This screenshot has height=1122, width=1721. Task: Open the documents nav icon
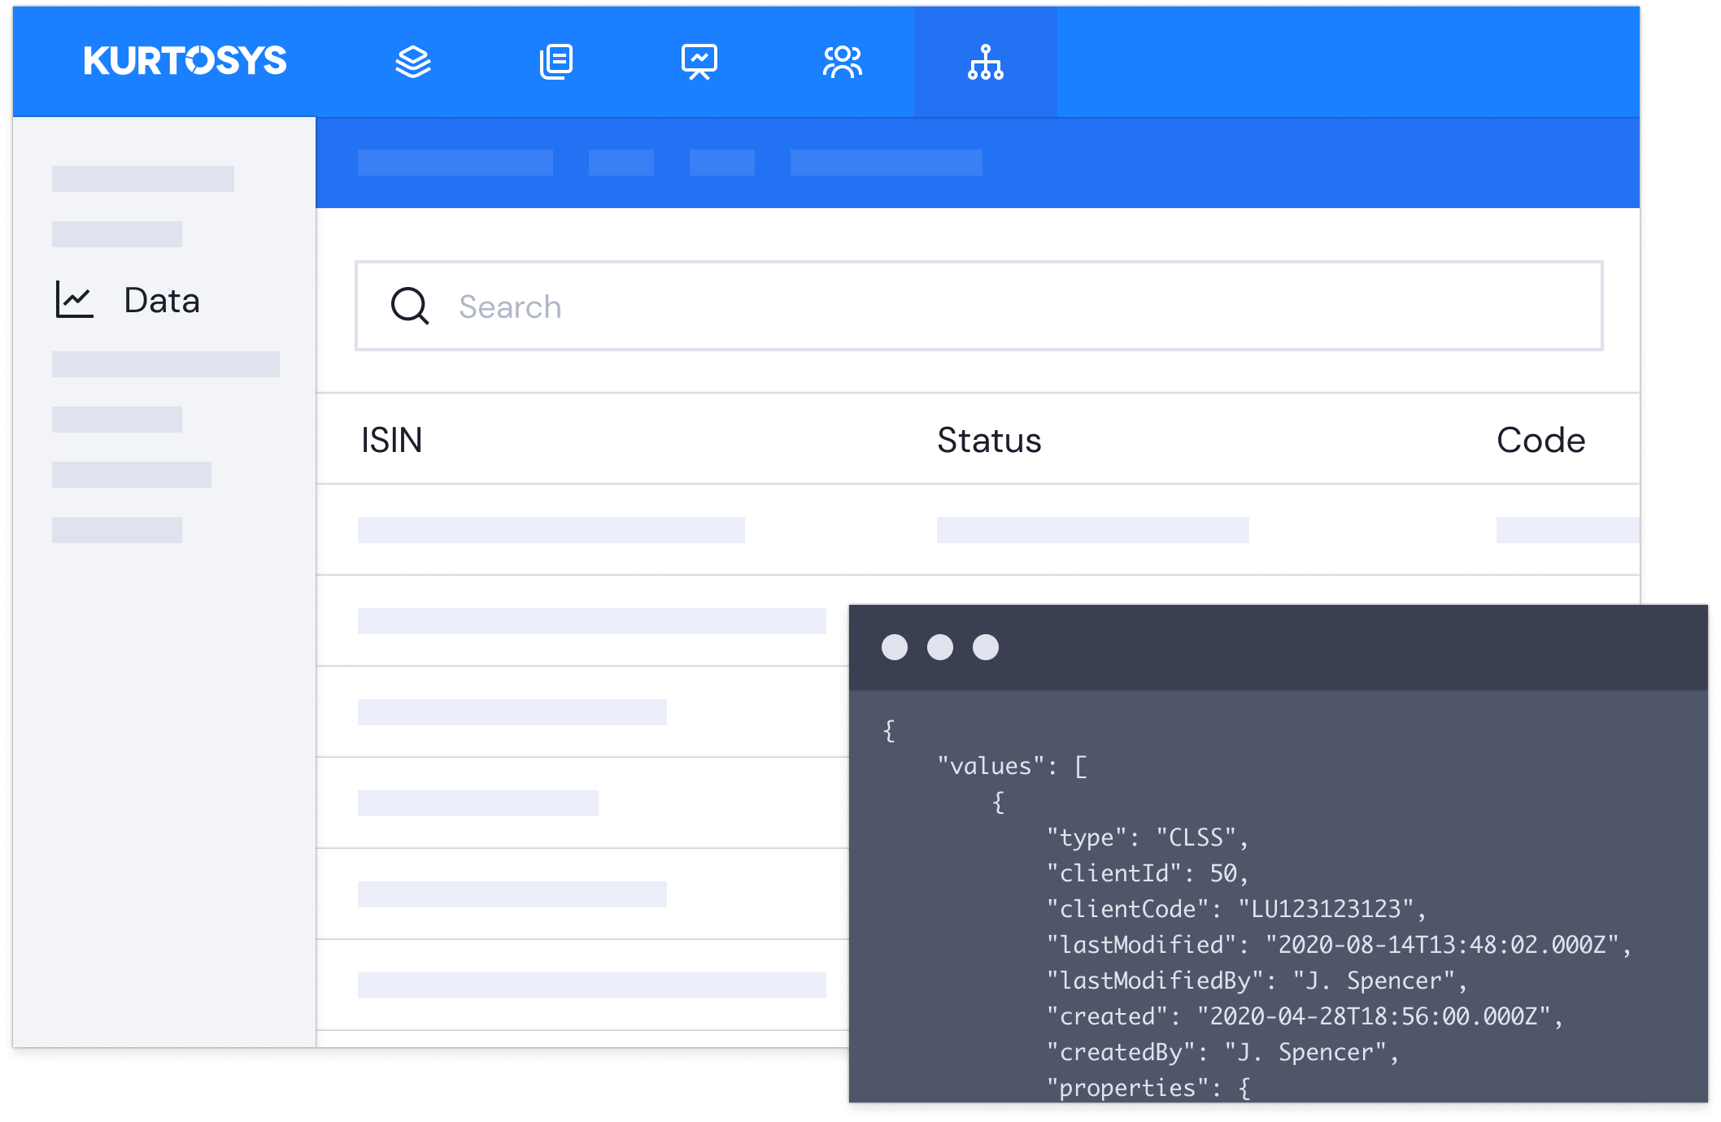tap(556, 62)
